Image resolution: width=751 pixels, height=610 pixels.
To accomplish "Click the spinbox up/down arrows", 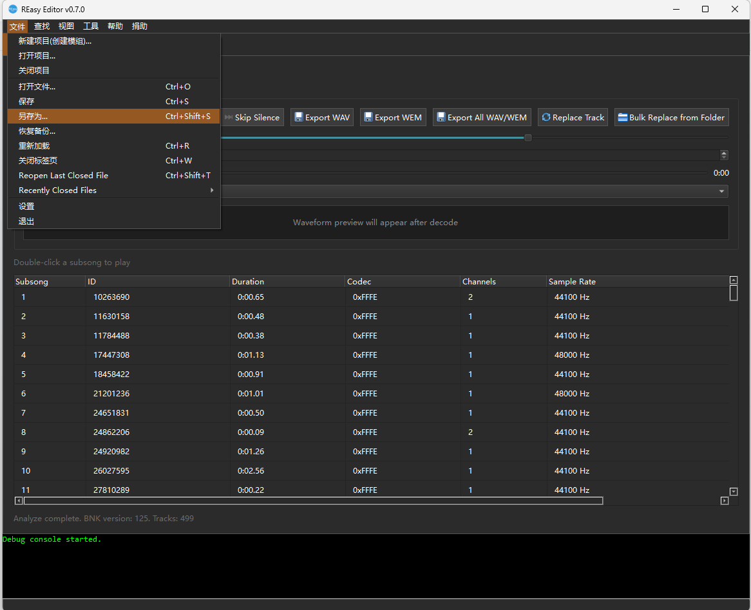I will 724,155.
